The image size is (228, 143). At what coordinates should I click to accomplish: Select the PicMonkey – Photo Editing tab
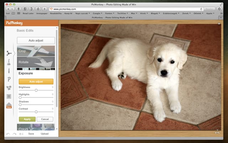tap(112, 17)
